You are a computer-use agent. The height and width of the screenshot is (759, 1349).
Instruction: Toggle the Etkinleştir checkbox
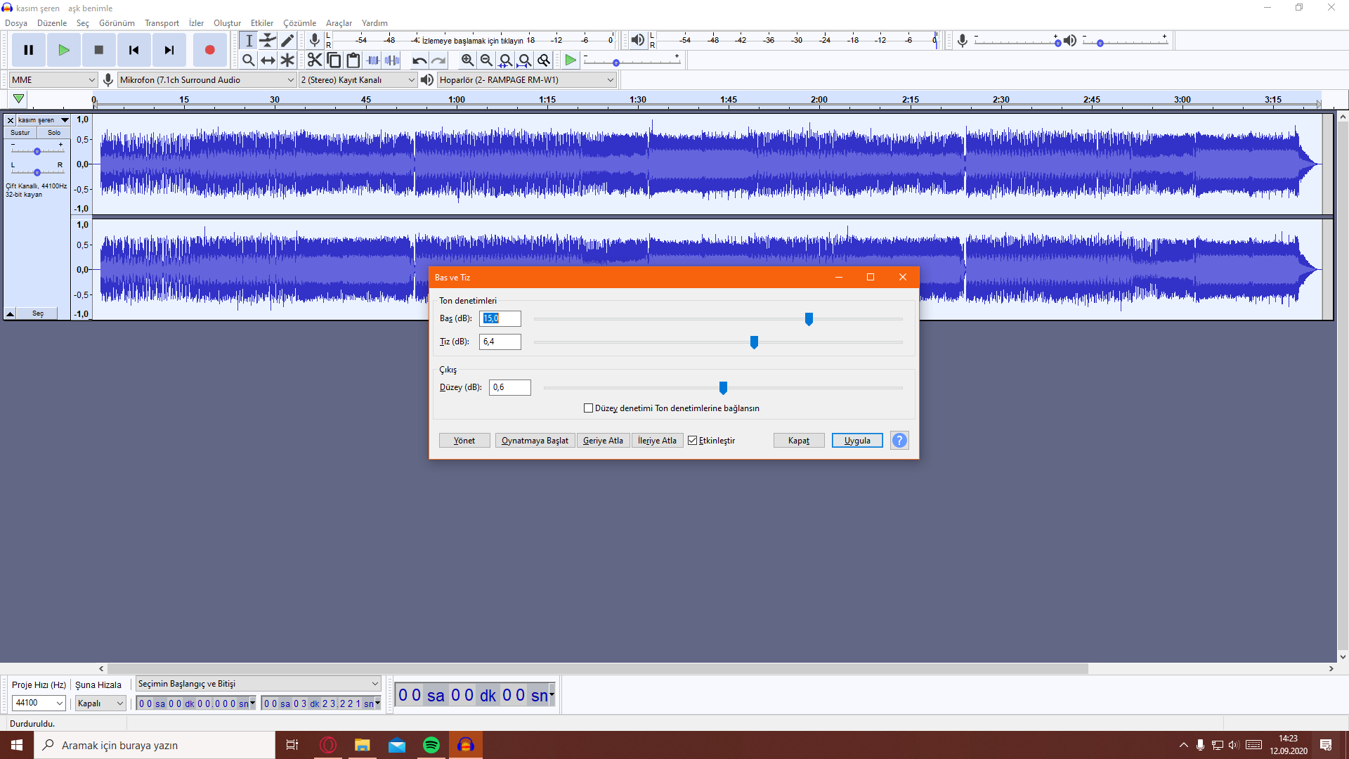[x=693, y=441]
